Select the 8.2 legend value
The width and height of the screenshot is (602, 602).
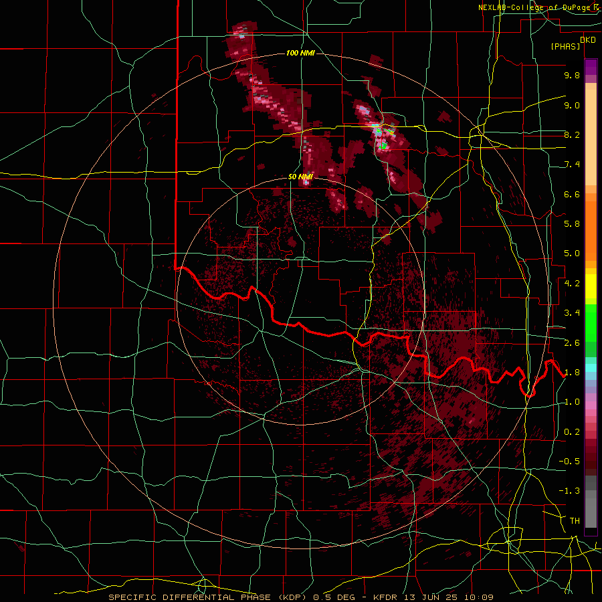tap(572, 134)
